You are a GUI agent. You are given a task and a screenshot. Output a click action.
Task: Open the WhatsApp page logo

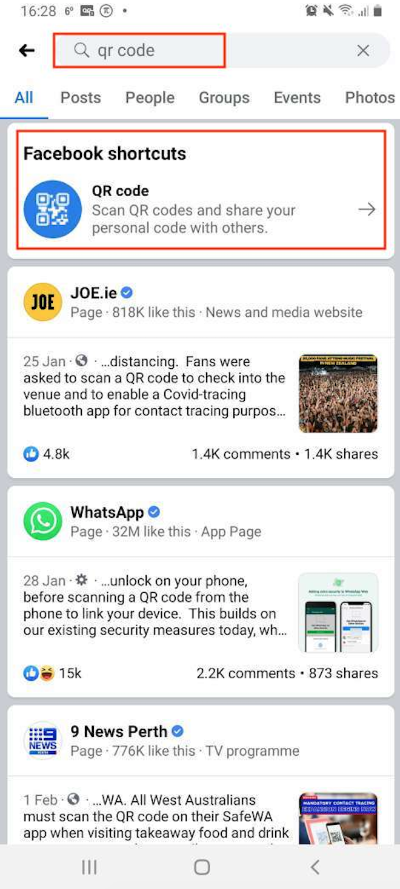(x=42, y=521)
